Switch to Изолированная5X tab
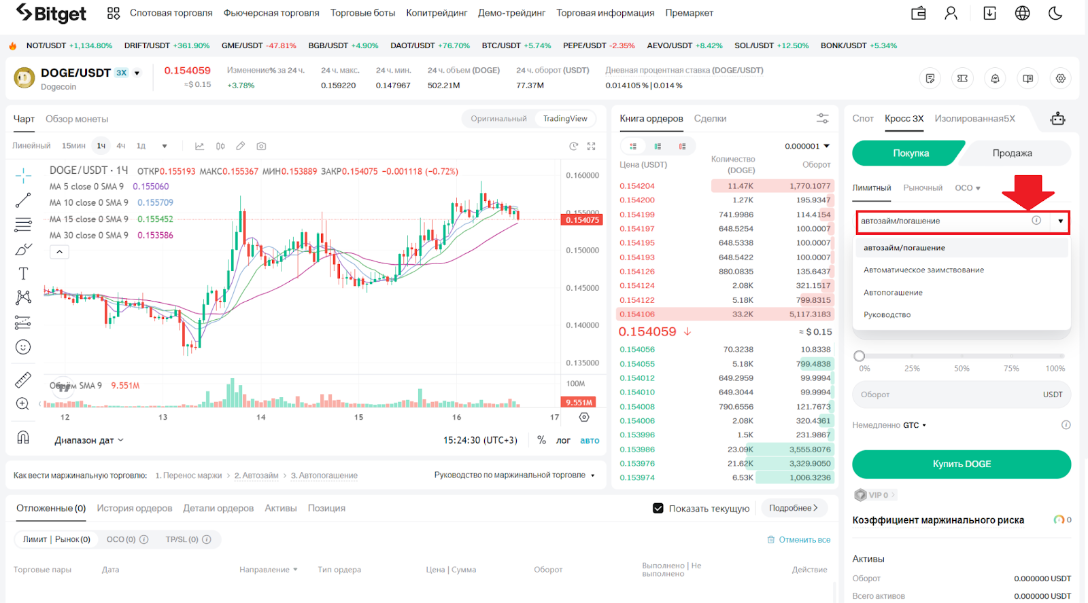Image resolution: width=1088 pixels, height=603 pixels. point(974,119)
